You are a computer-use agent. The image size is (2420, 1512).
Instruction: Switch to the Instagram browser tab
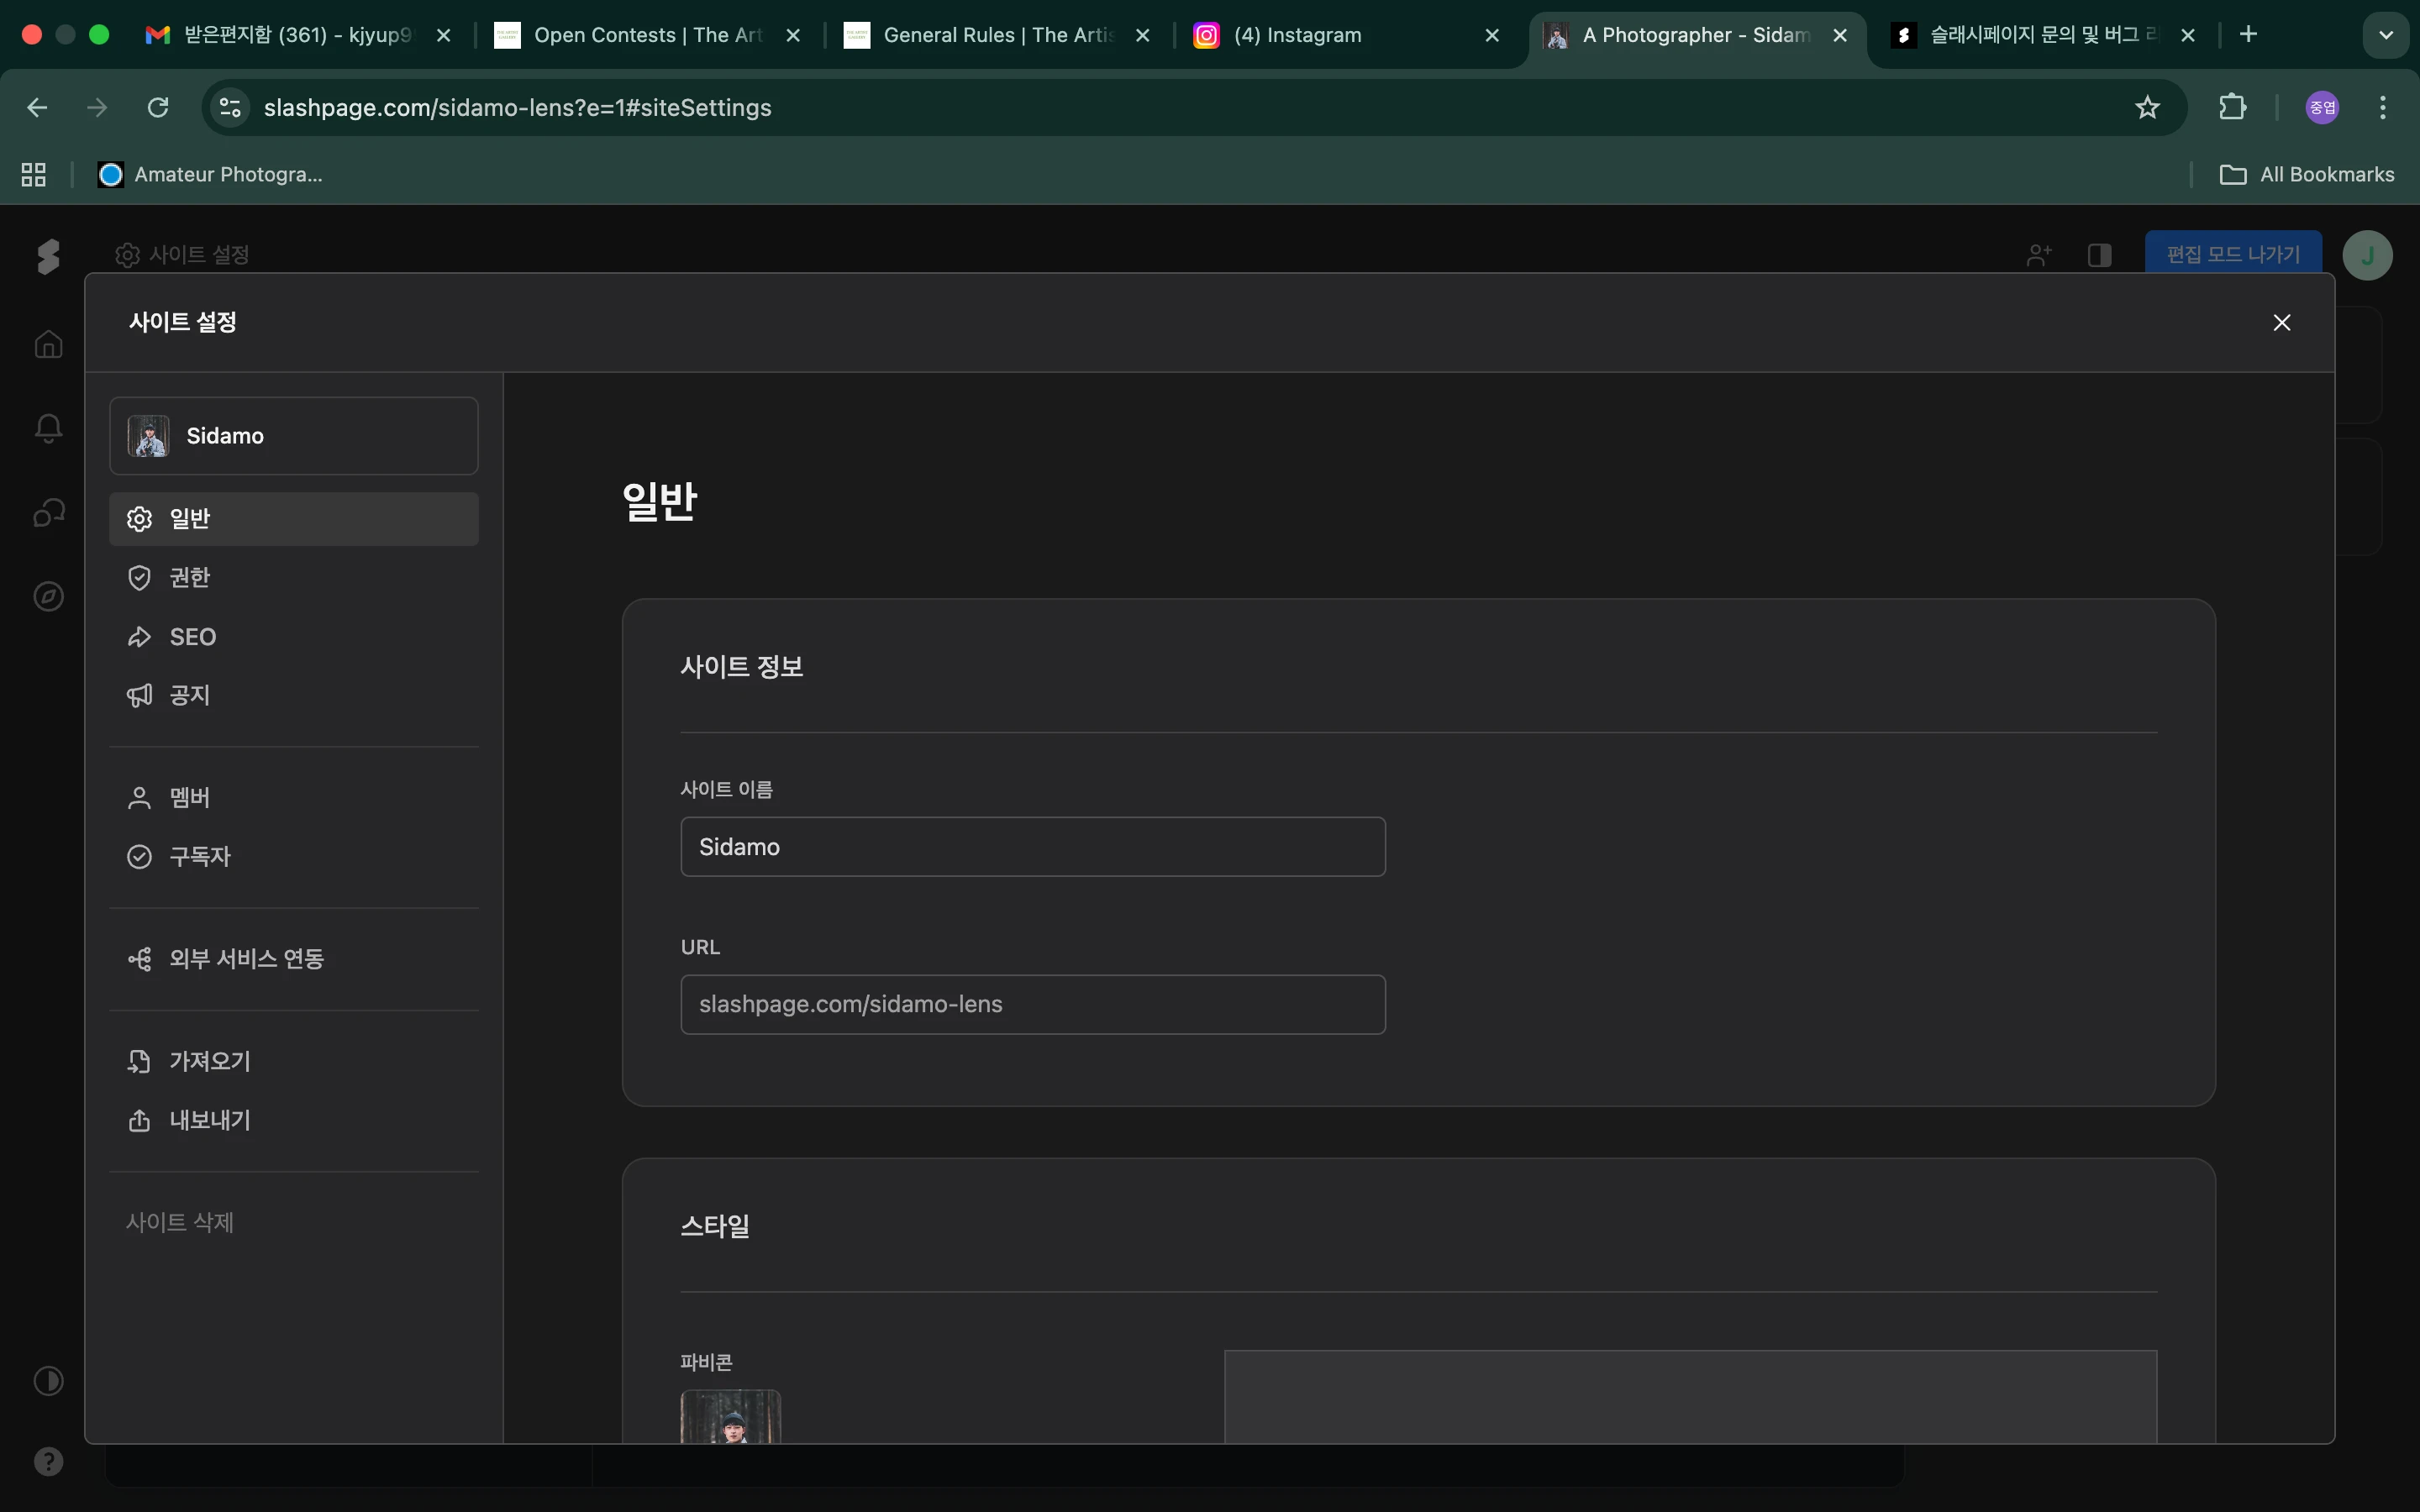1297,35
